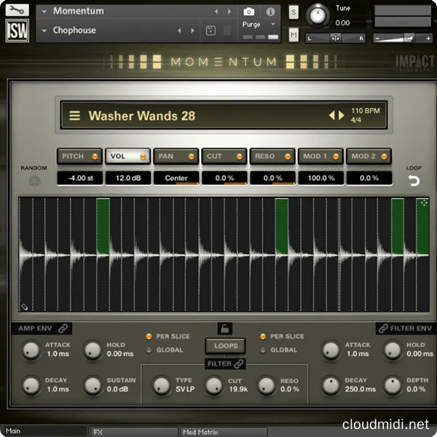Switch to the Main tab
The image size is (437, 437).
click(44, 431)
